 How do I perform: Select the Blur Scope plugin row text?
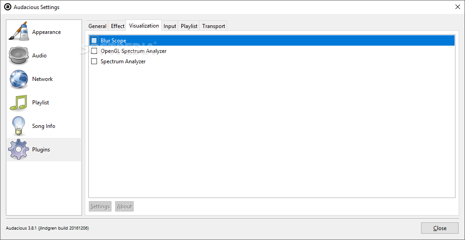pos(113,41)
